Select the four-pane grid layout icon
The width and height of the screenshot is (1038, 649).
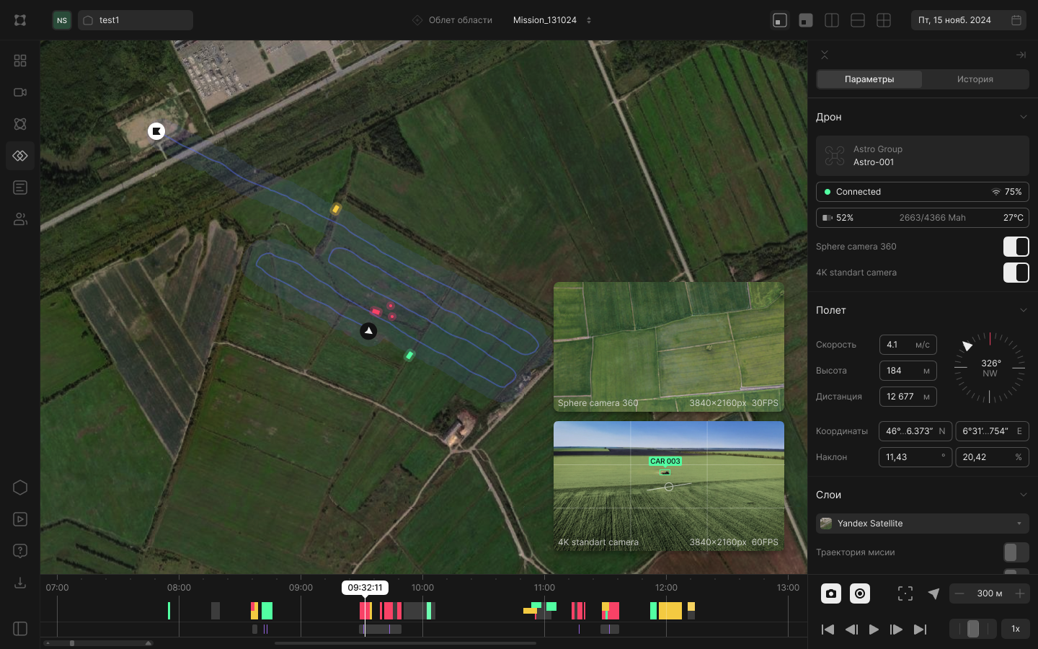(x=884, y=20)
